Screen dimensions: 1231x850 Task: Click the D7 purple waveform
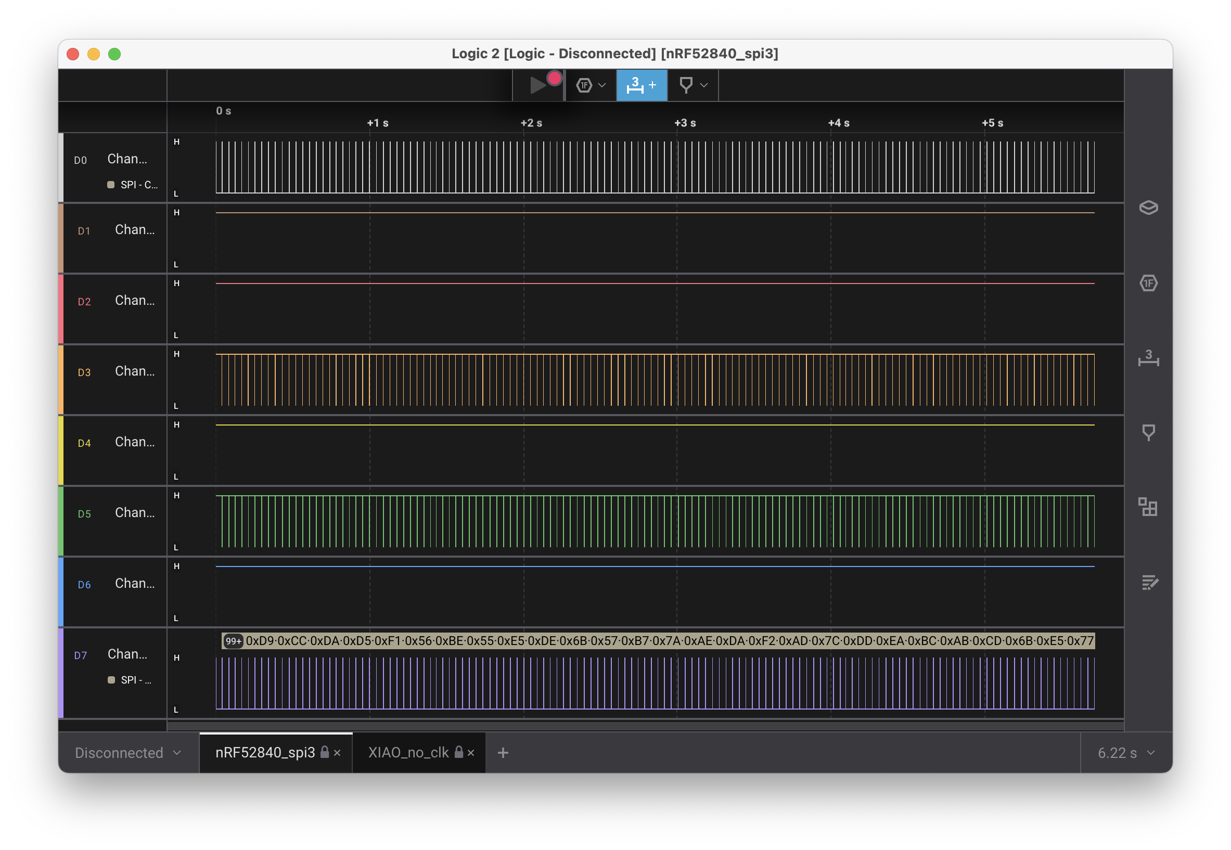point(655,684)
